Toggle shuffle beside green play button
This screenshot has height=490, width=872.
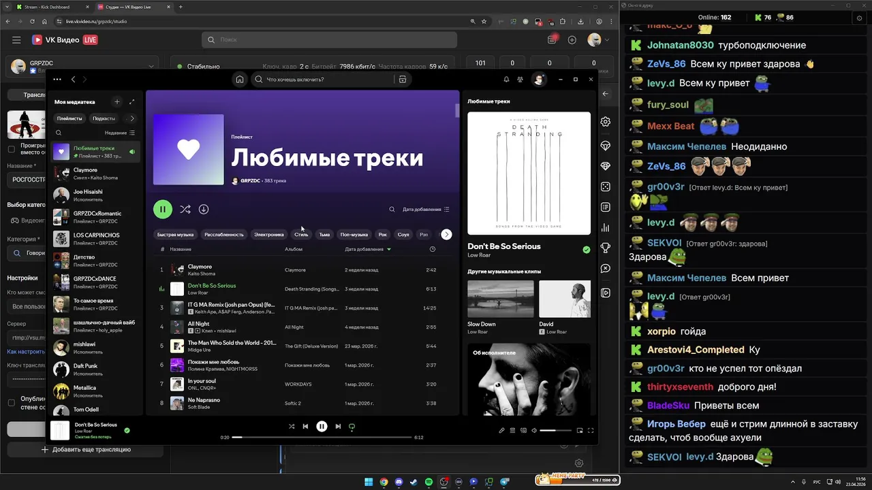[x=185, y=209]
